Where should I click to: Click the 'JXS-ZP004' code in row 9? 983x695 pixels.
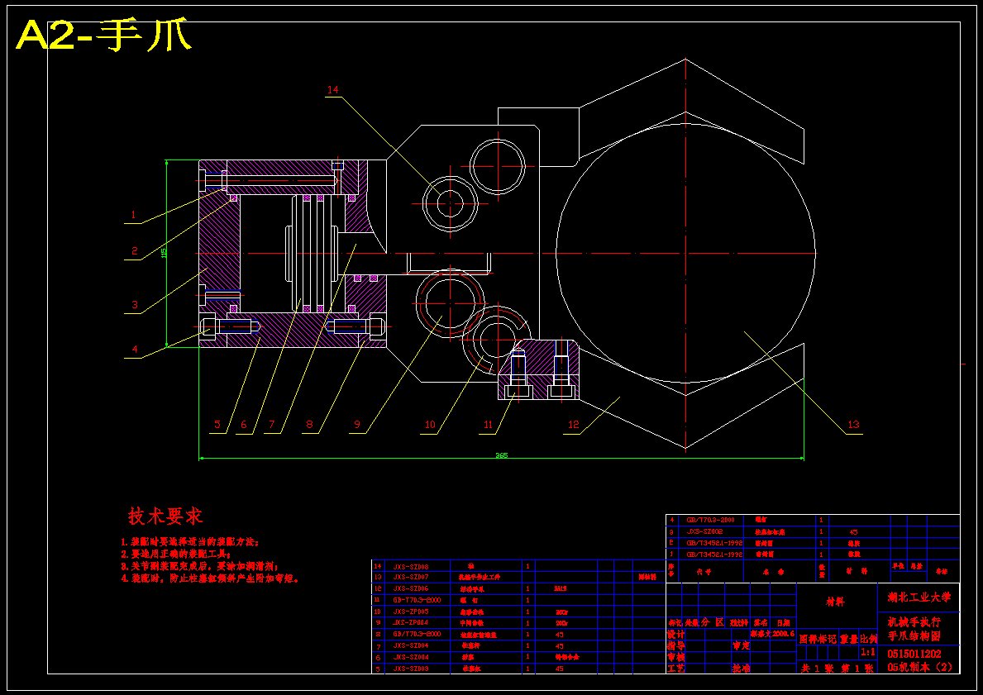pos(411,623)
